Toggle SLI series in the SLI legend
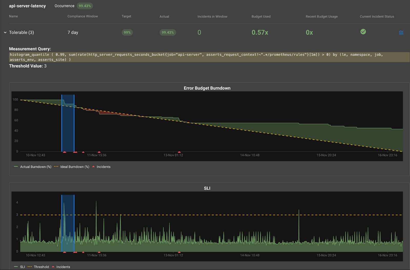Screen dimensions: 410x270 (22, 267)
